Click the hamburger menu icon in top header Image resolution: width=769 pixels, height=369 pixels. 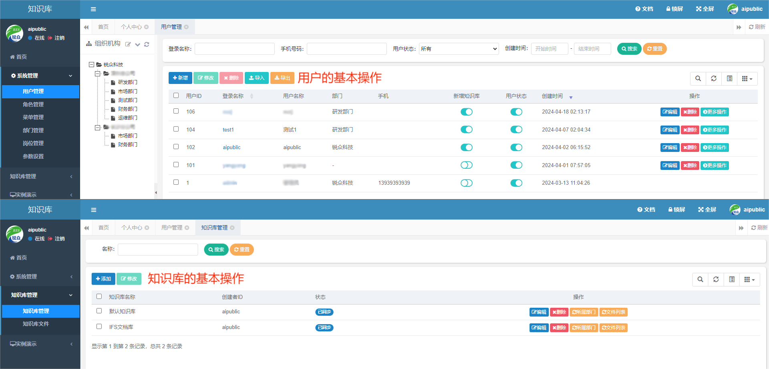(x=93, y=9)
